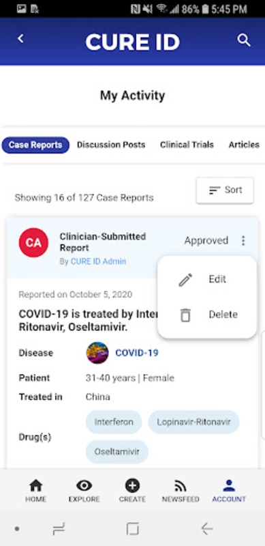Viewport: 265px width, 546px height.
Task: Select Edit from the popup menu
Action: pos(207,279)
